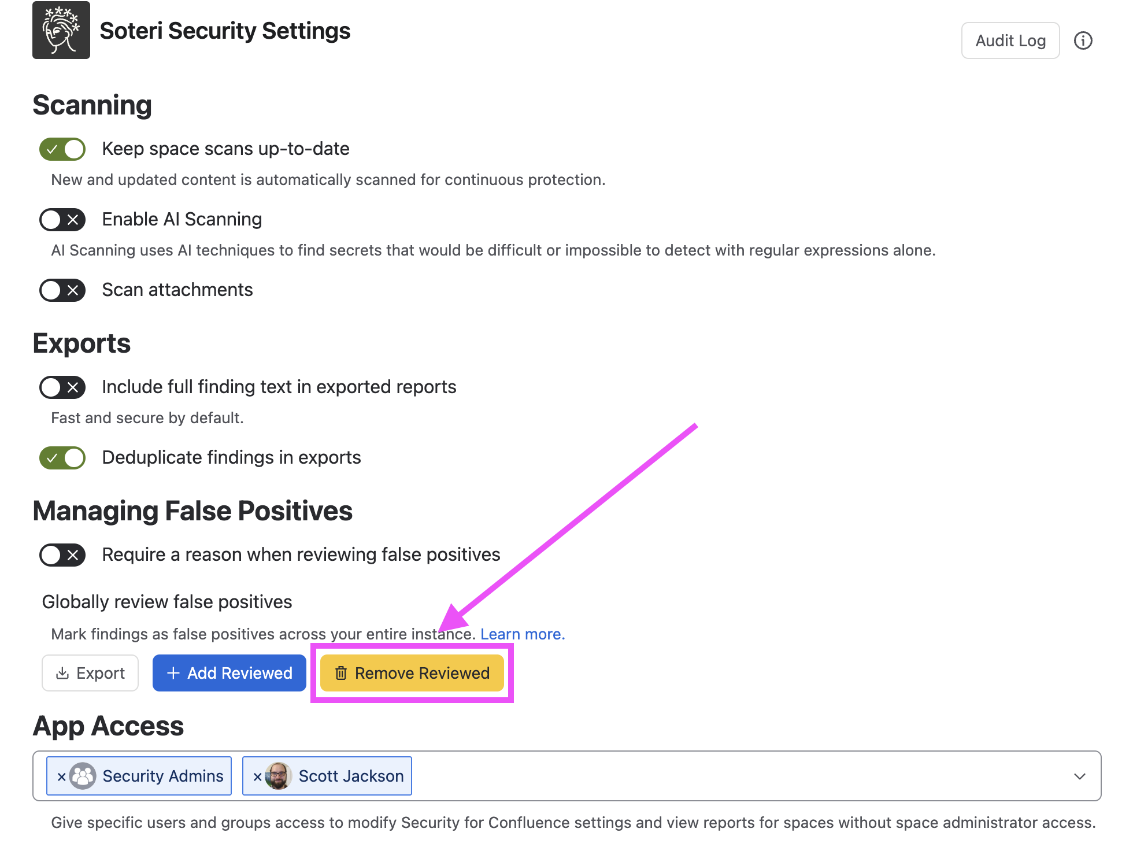The height and width of the screenshot is (847, 1133).
Task: Disable Deduplicate findings in exports toggle
Action: 62,458
